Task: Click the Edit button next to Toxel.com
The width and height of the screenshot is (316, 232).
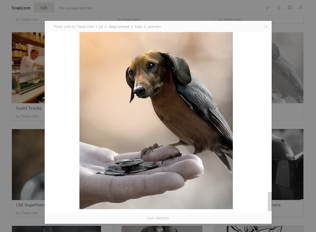Action: (x=44, y=7)
